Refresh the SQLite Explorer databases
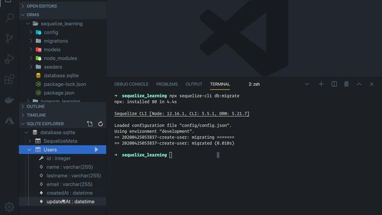This screenshot has height=215, width=382. [100, 124]
